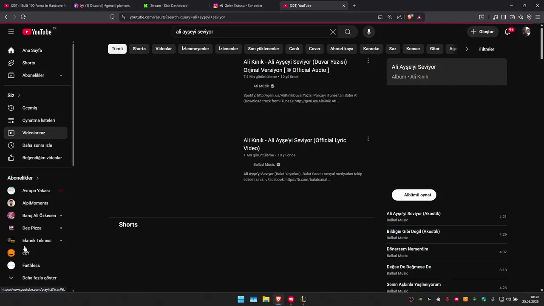
Task: Open the Brave playlist music note icon
Action: pos(496,17)
